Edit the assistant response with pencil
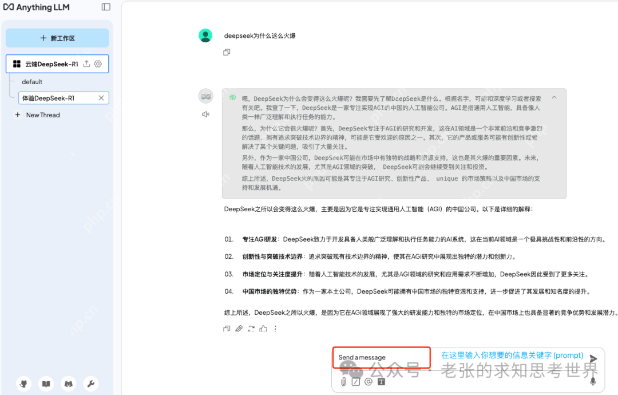Viewport: 618px width, 395px height. [x=239, y=329]
